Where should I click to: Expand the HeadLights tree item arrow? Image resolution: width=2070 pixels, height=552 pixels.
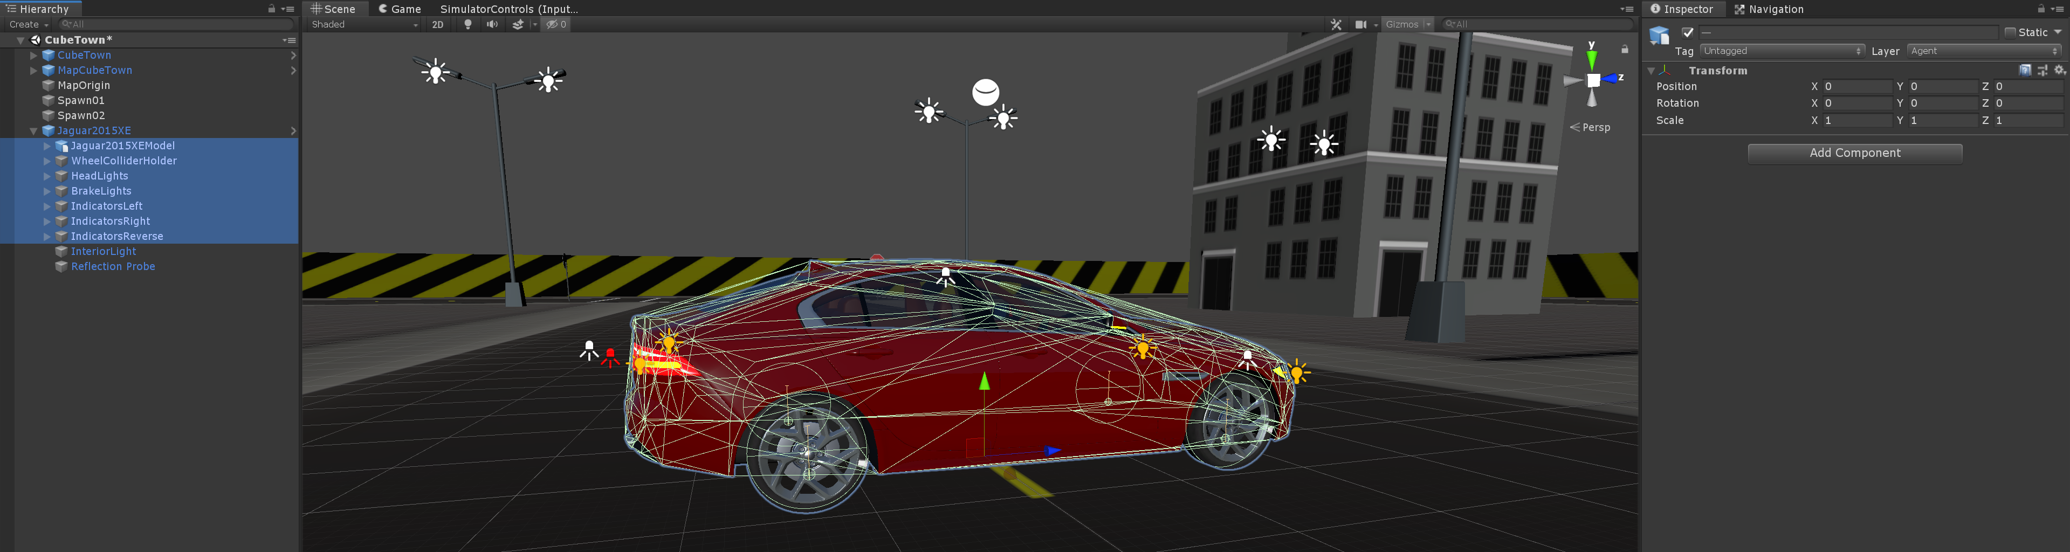point(47,176)
